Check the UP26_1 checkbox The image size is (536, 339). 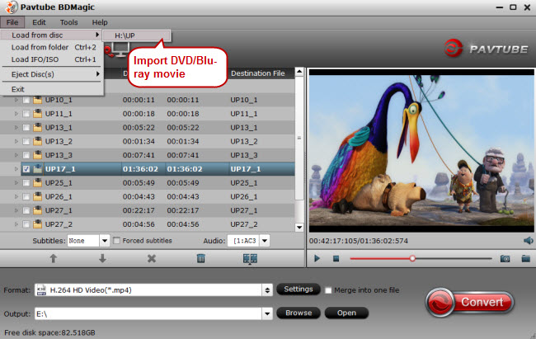(26, 196)
